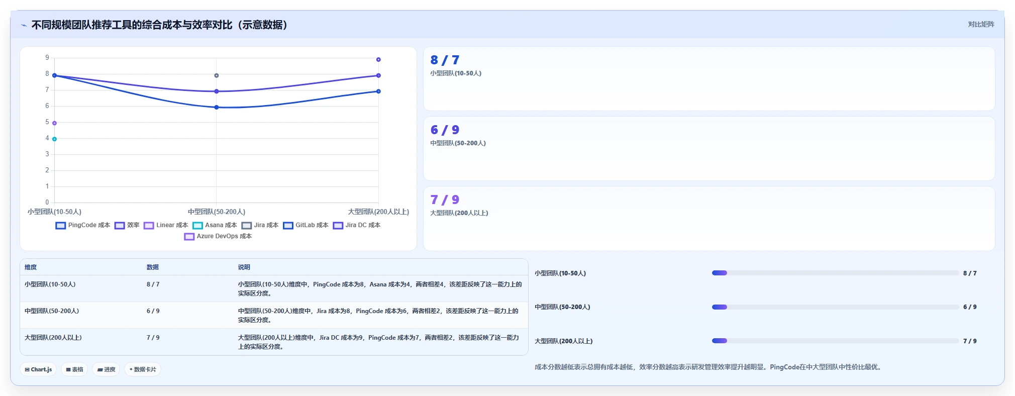Click the 说明 table column header

(244, 267)
